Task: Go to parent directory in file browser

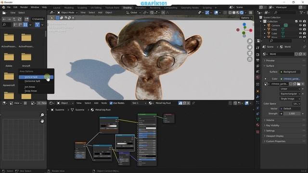Action: point(14,19)
